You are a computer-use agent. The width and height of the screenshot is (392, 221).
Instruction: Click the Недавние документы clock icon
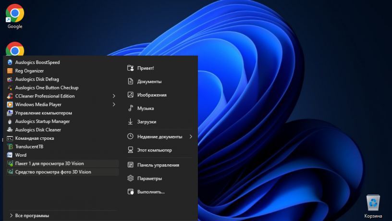click(x=131, y=136)
